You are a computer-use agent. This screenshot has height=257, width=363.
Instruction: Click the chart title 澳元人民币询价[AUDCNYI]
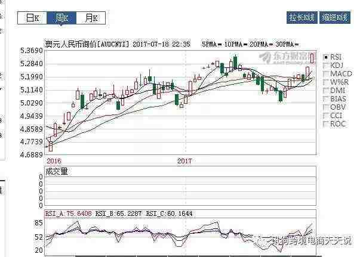click(x=87, y=44)
